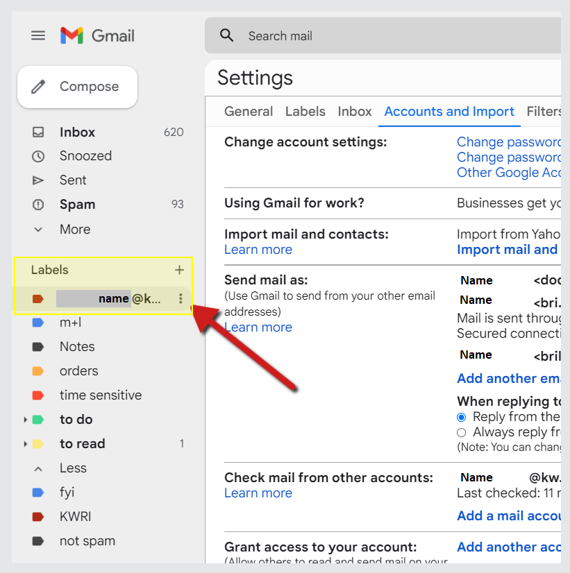This screenshot has height=573, width=570.
Task: Click the not spam label icon
Action: [38, 540]
